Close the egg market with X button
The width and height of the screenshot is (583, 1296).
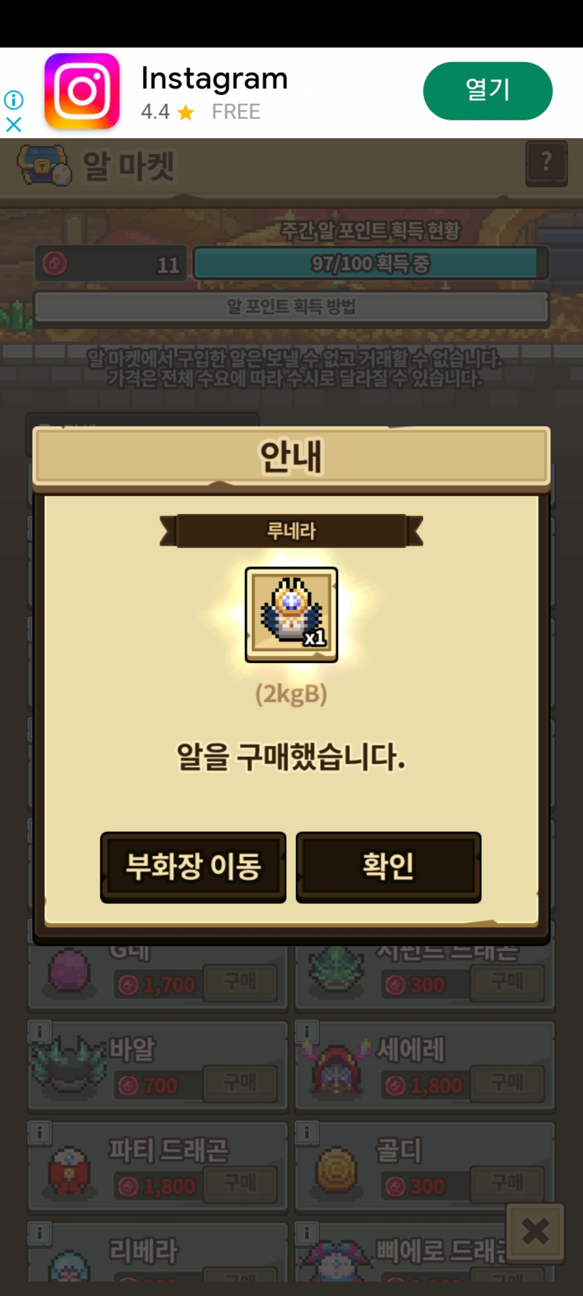pos(535,1232)
